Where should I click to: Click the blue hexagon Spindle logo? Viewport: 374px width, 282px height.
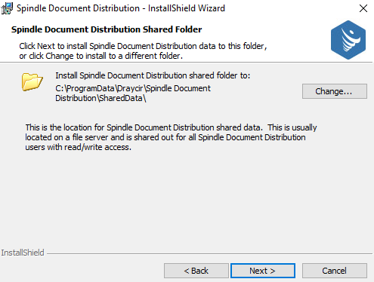[348, 40]
